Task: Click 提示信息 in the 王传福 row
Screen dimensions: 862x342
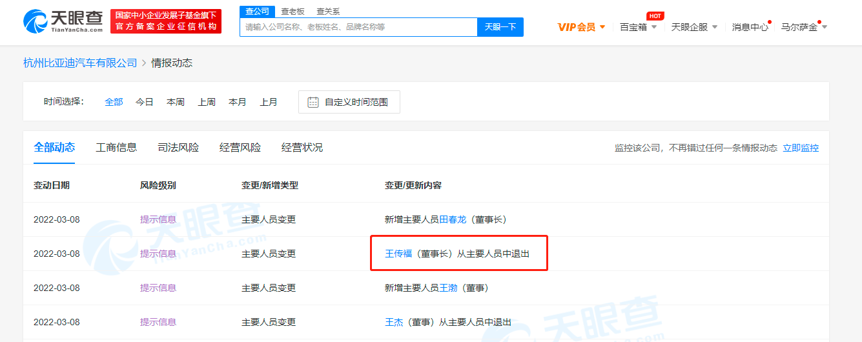Action: (x=158, y=254)
